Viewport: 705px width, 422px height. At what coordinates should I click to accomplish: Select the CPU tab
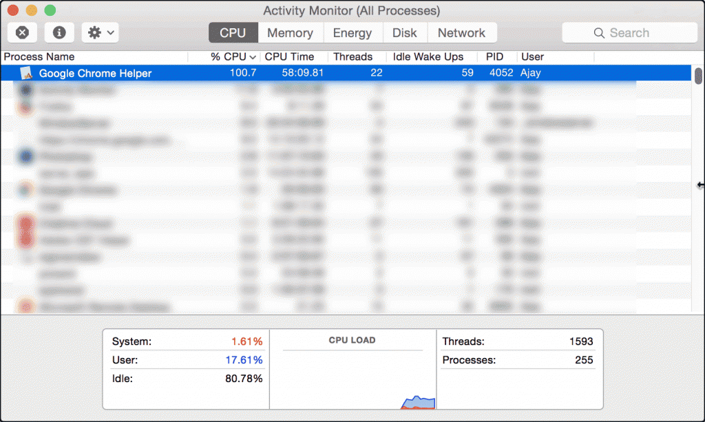233,33
